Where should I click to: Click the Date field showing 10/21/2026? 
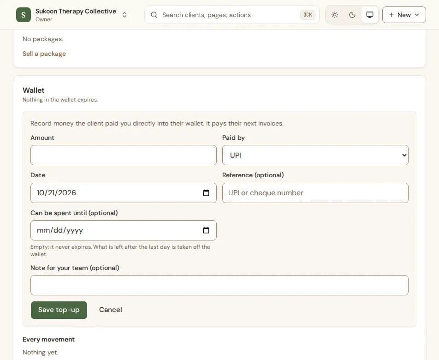(x=124, y=193)
